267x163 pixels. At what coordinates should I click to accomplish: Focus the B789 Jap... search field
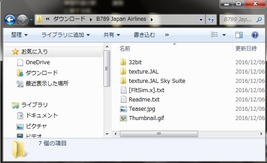click(x=238, y=19)
